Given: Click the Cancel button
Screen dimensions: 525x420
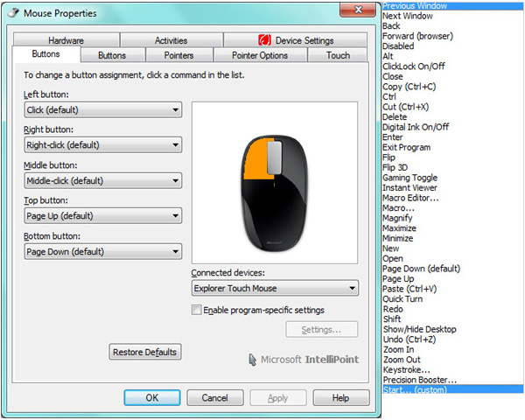Looking at the screenshot, I should (215, 397).
